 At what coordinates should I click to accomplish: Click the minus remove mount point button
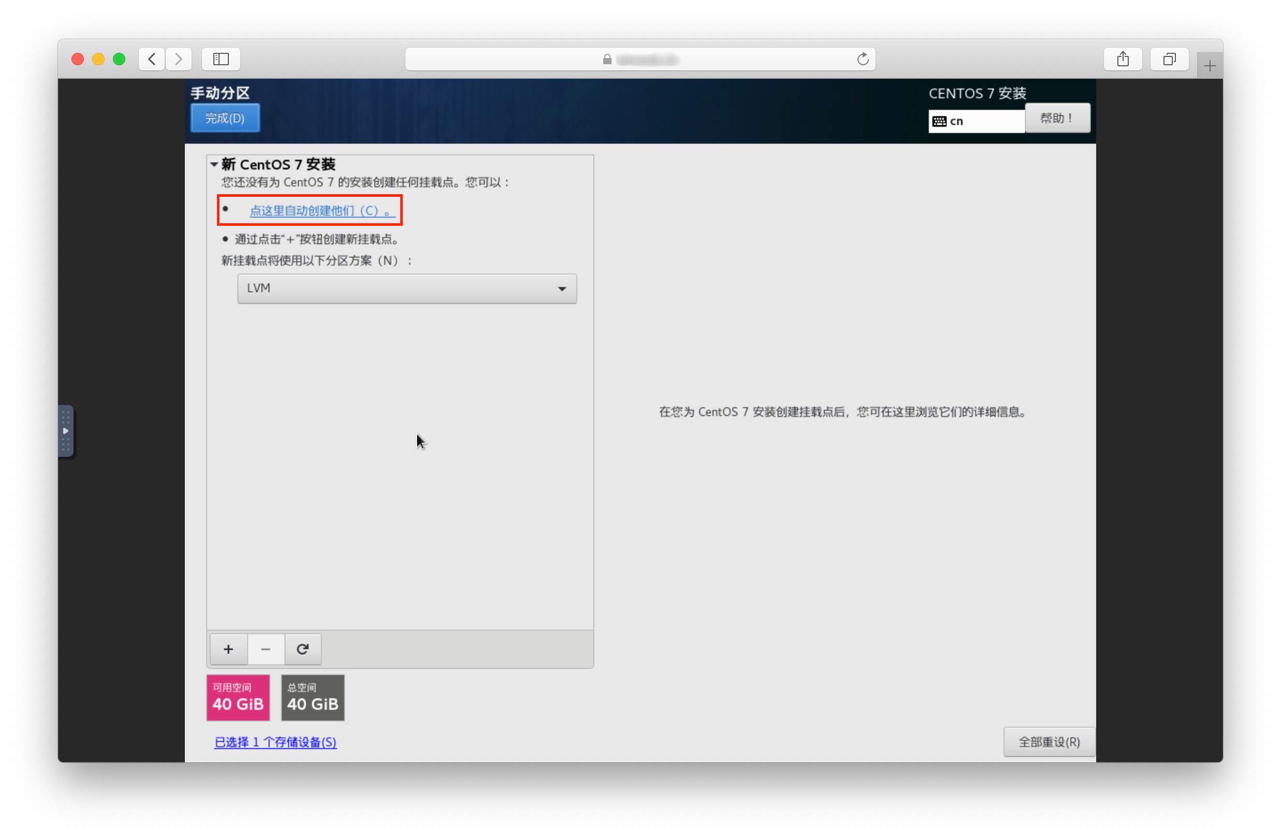tap(265, 649)
